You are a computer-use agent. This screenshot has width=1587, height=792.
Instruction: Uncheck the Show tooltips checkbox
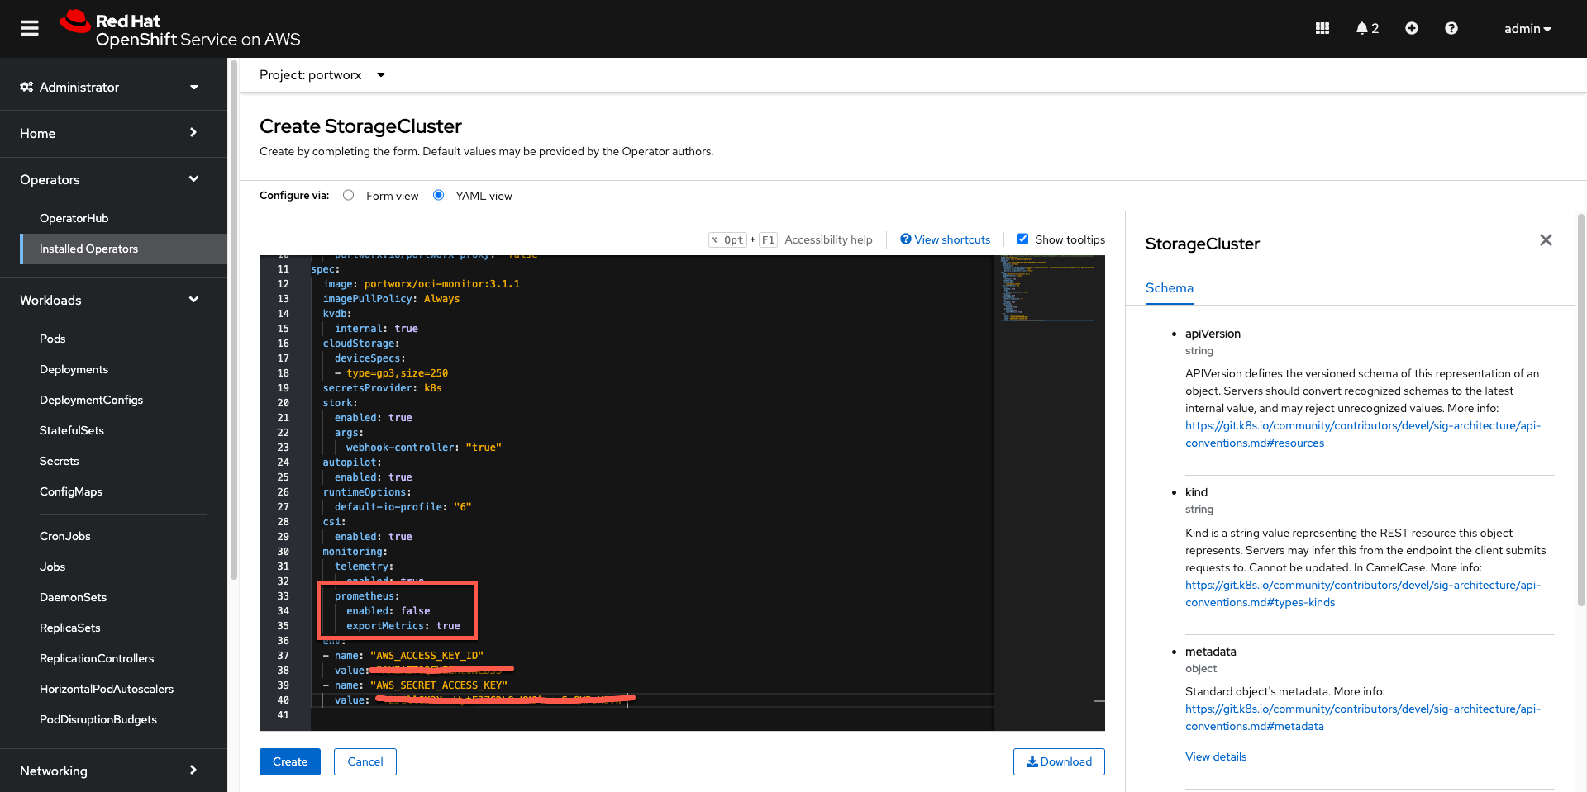pos(1023,239)
